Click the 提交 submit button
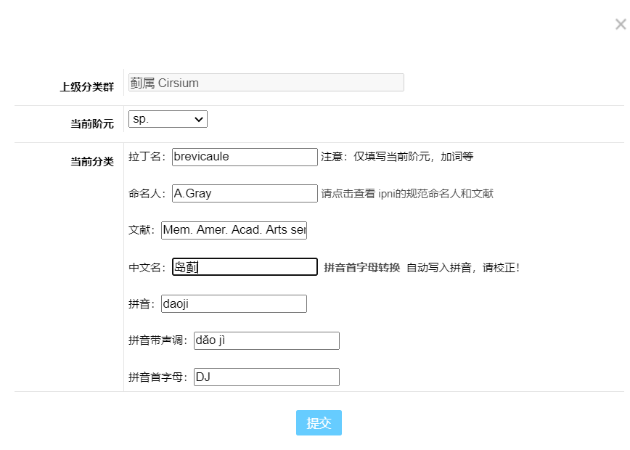This screenshot has height=450, width=630. [318, 423]
